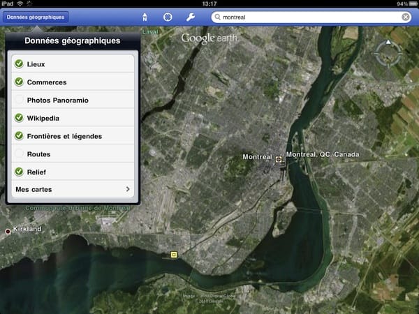The image size is (419, 314).
Task: Turn on the Routes layer
Action: (20, 154)
